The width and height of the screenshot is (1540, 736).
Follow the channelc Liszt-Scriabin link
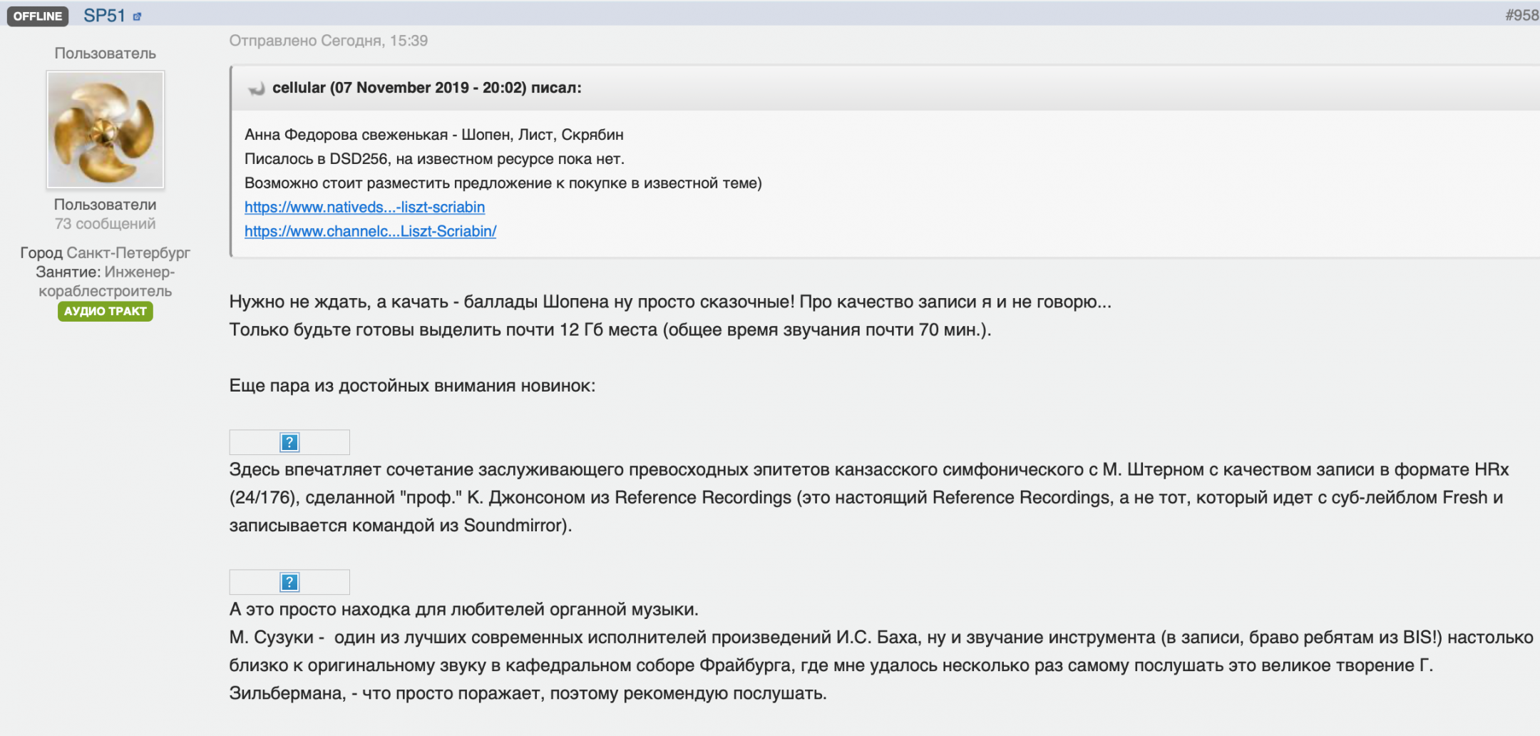pyautogui.click(x=370, y=231)
